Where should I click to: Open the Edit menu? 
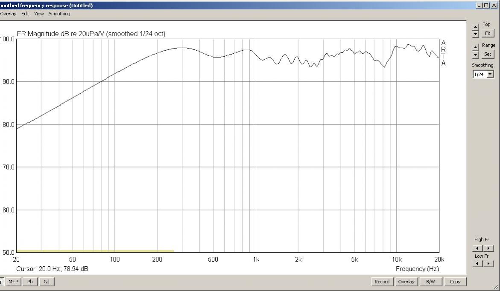pos(25,14)
